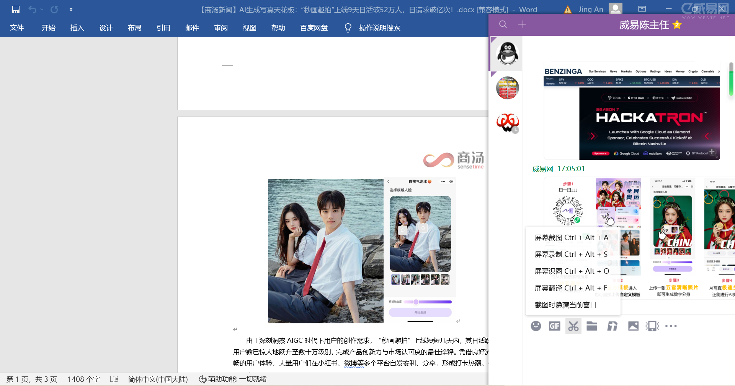Click the GIF button in chat toolbar

tap(554, 326)
